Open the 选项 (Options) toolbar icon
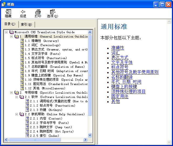The height and width of the screenshot is (146, 173). [x=53, y=12]
